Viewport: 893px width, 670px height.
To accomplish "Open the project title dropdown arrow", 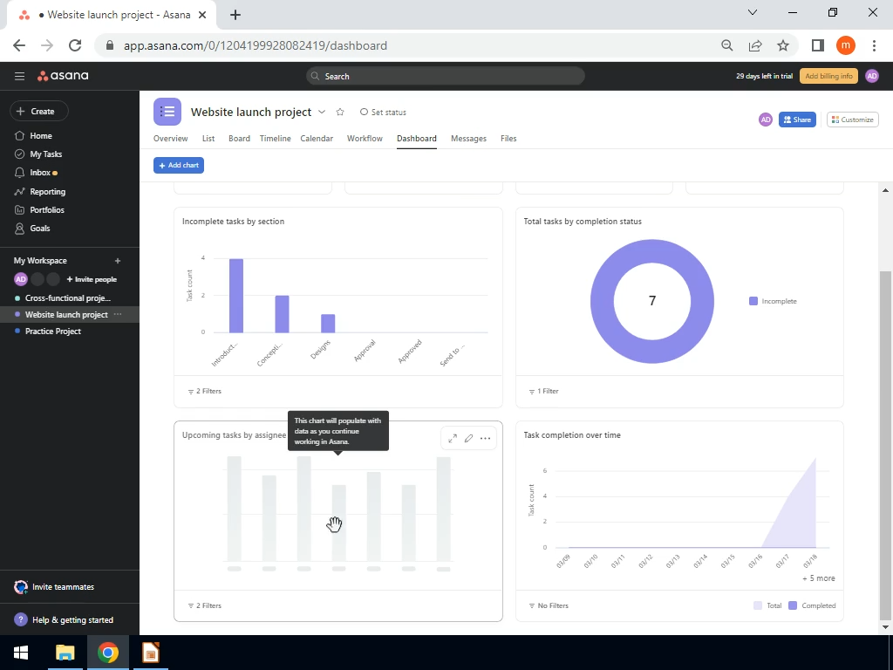I will 322,113.
